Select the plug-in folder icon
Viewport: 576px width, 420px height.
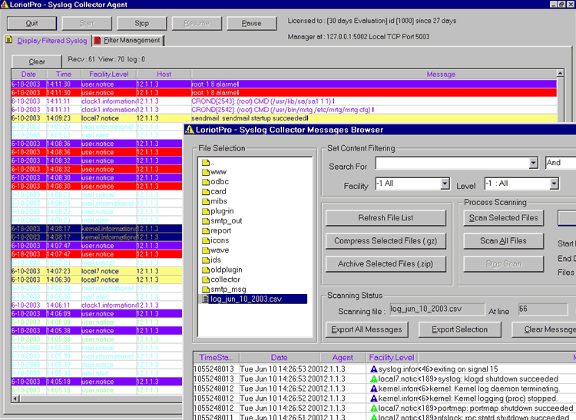206,211
